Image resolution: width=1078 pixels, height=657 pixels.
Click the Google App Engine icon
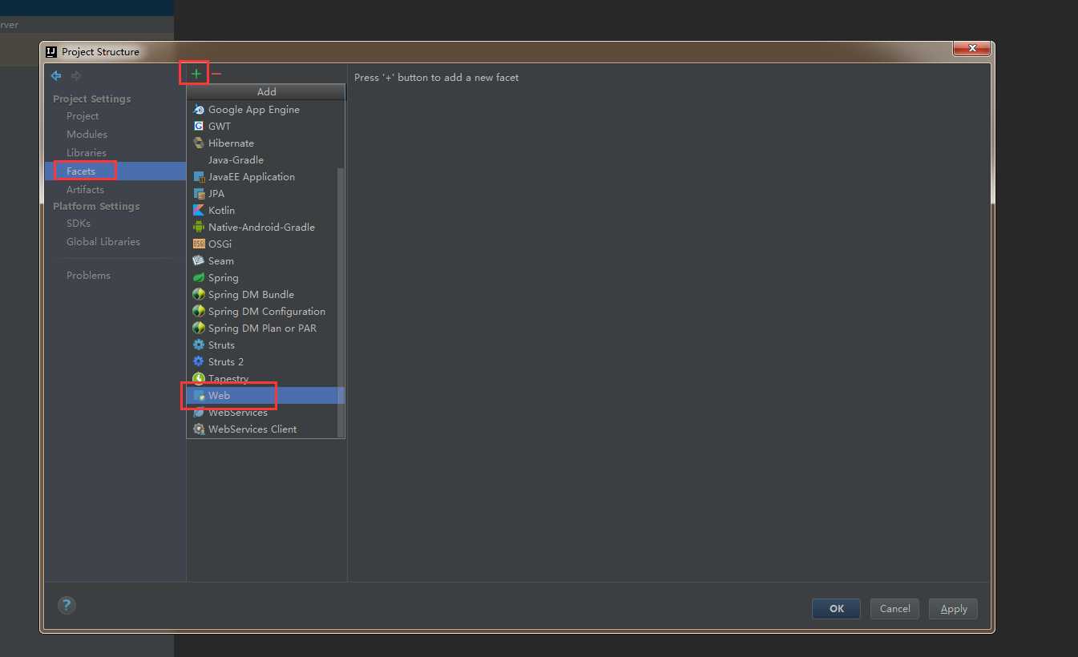(199, 110)
